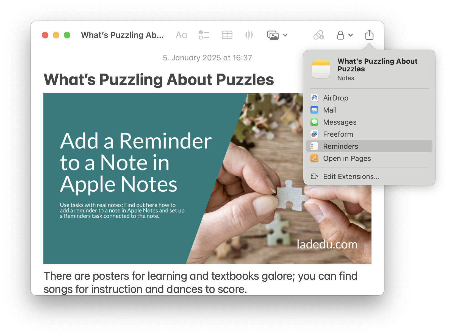Close the Notes window with red button
455x336 pixels.
tap(45, 35)
